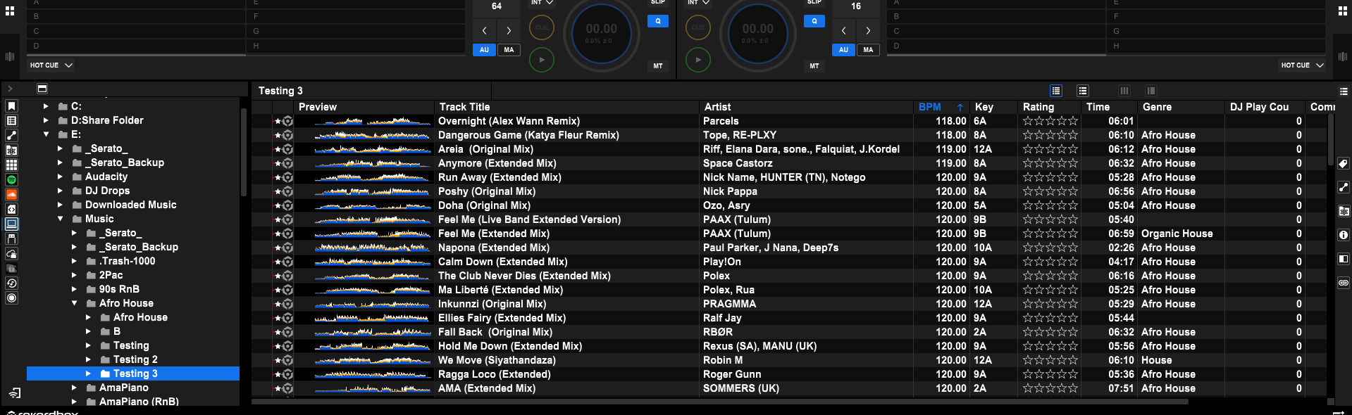Open left deck INT sync dropdown

click(x=542, y=3)
